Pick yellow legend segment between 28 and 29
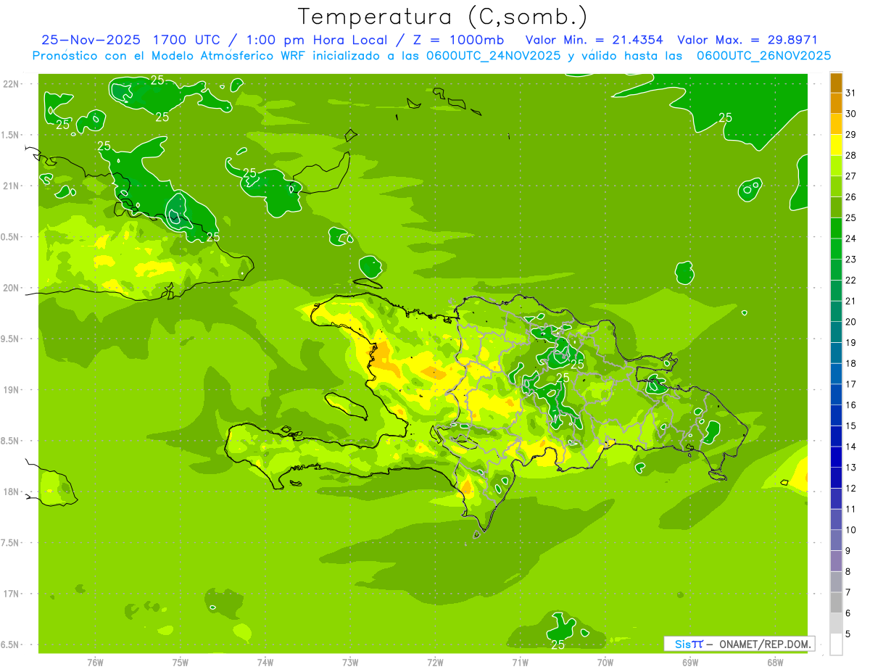870x672 pixels. tap(836, 146)
